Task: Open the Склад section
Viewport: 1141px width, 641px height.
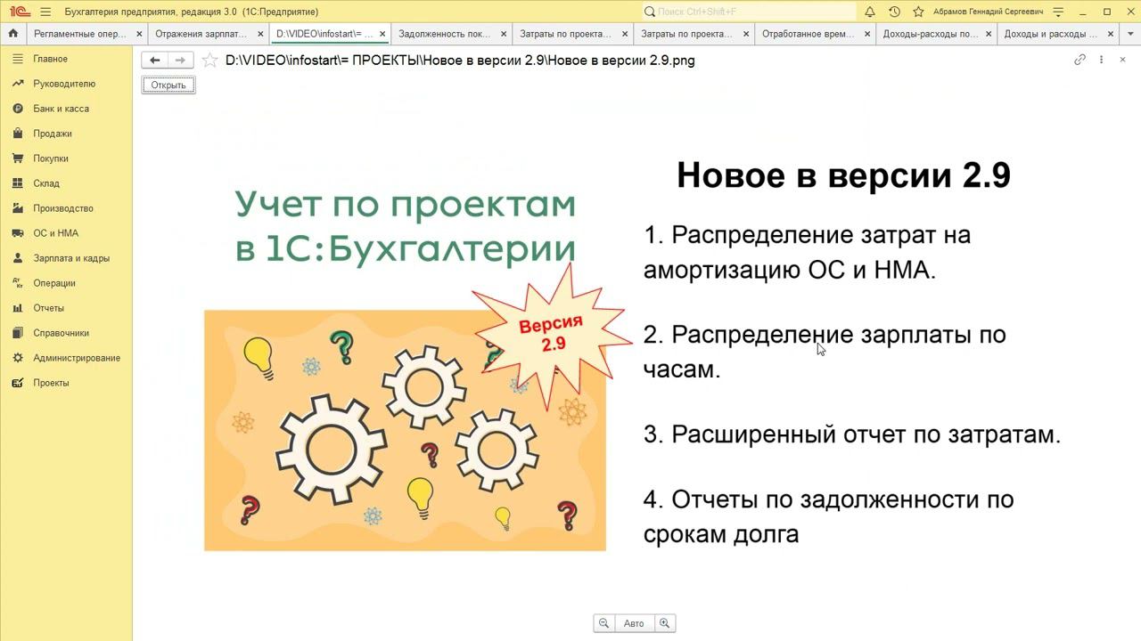Action: point(66,183)
